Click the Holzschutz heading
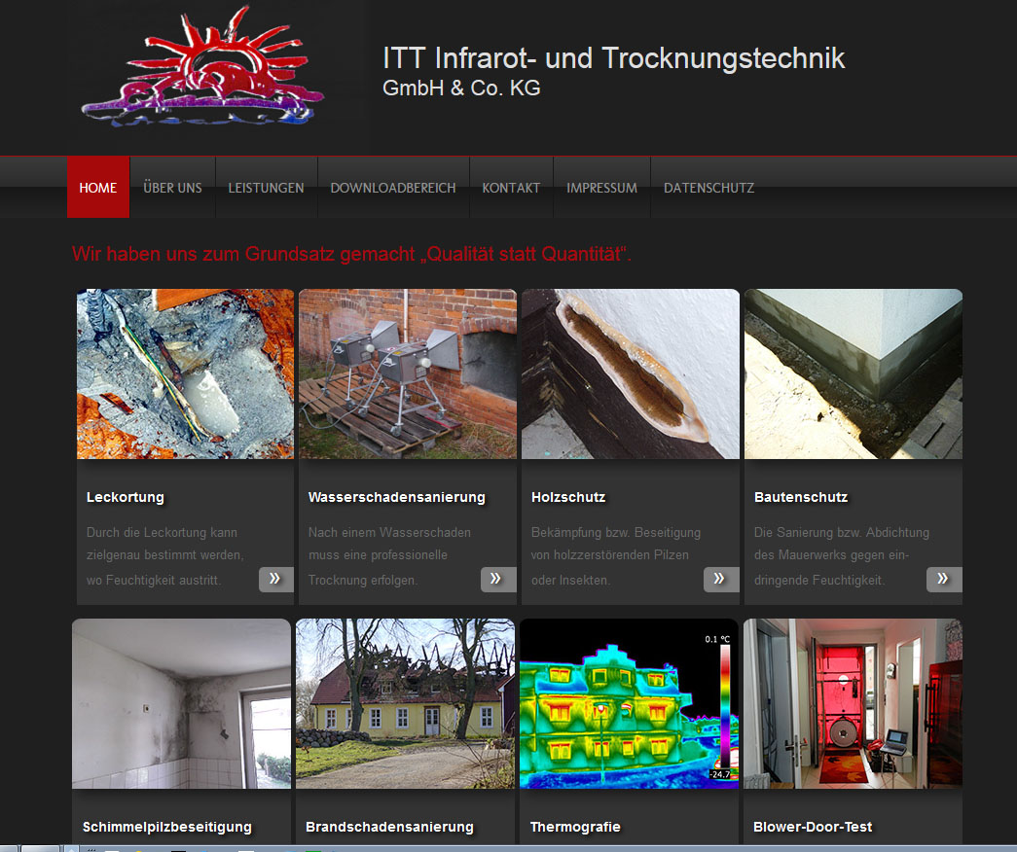This screenshot has height=852, width=1017. [568, 497]
